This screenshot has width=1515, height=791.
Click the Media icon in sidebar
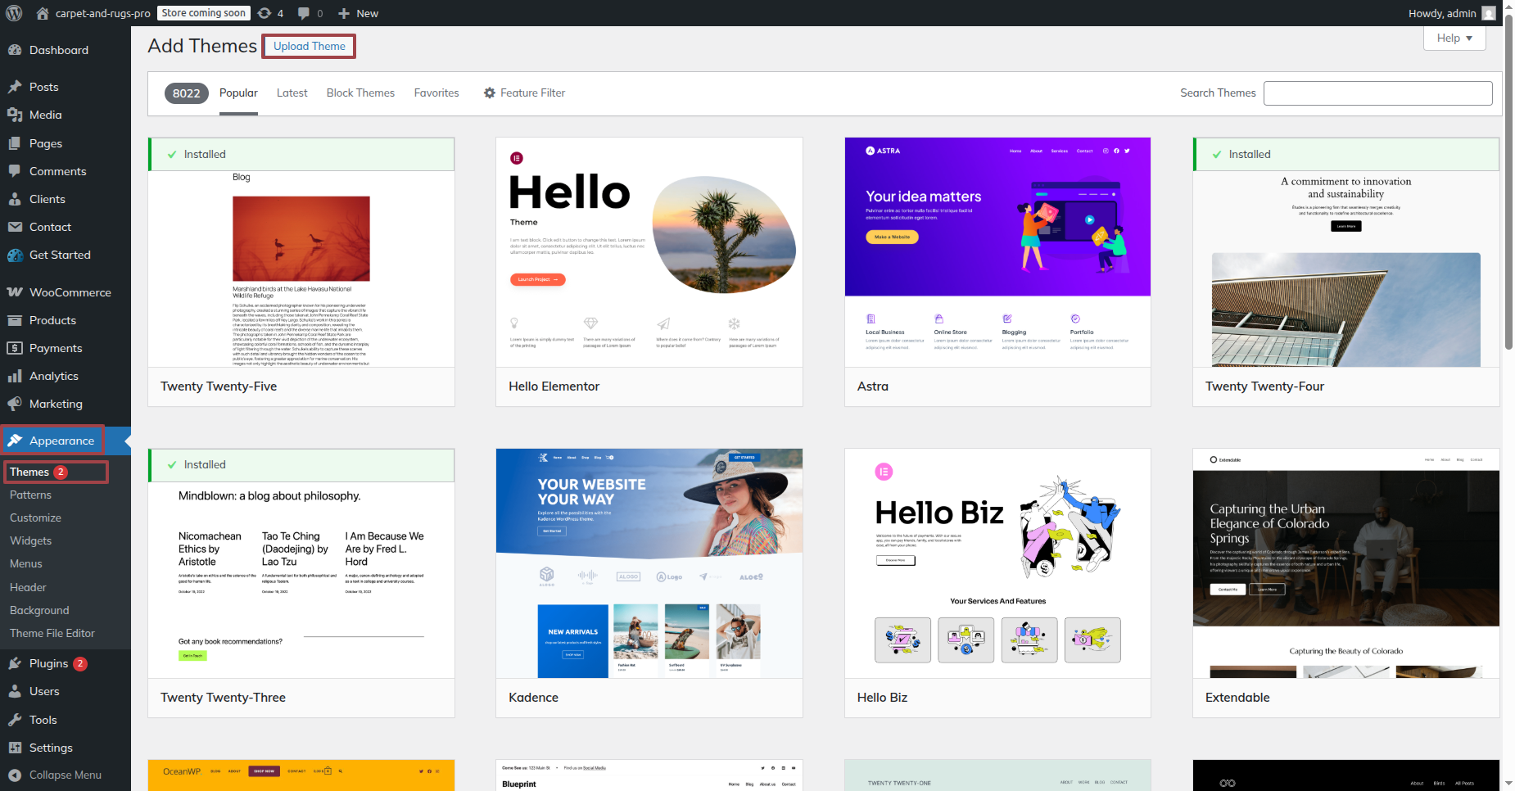(15, 115)
